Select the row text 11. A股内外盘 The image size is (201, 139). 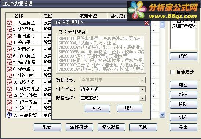point(26,89)
